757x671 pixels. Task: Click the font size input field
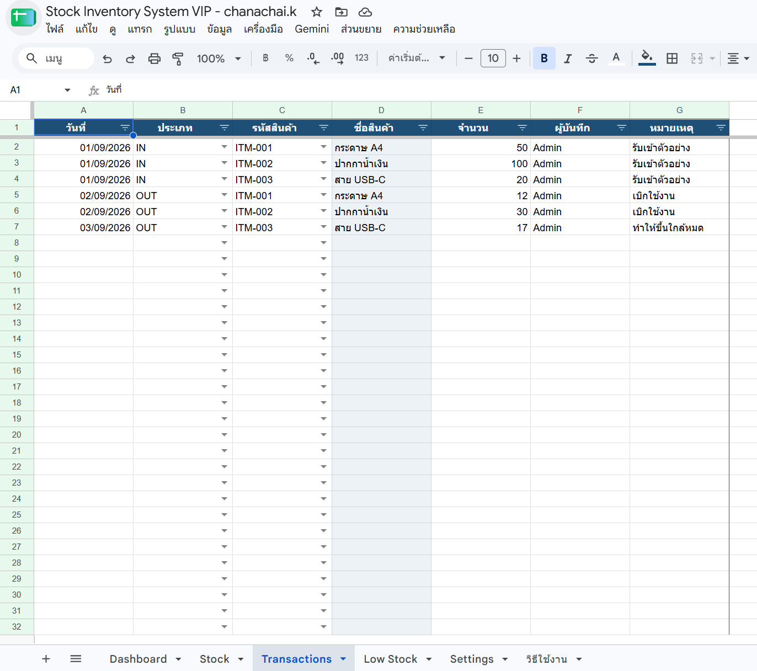click(x=493, y=58)
